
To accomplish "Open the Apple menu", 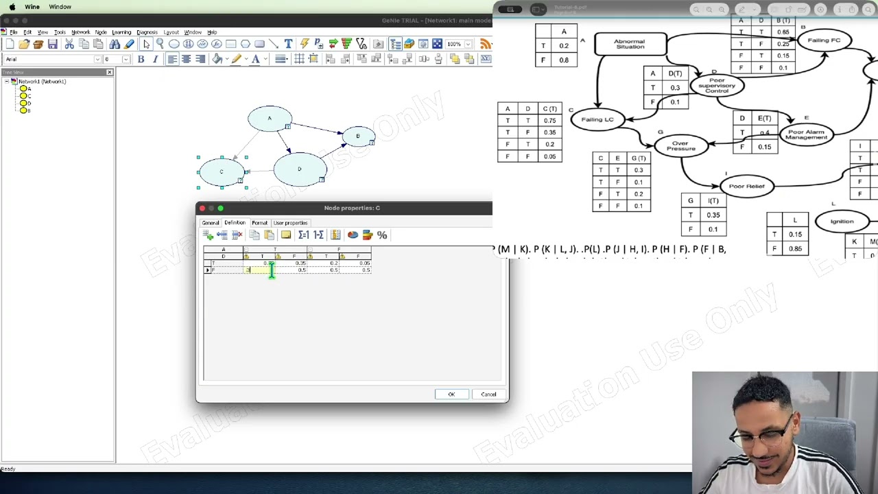I will coord(12,7).
